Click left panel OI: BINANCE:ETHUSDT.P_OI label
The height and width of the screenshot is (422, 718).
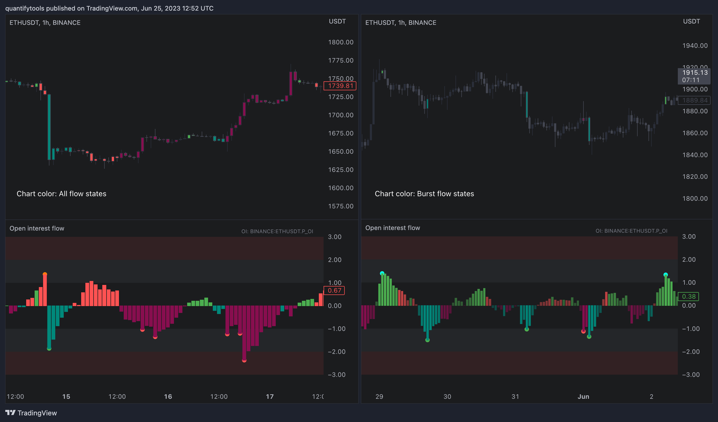pyautogui.click(x=277, y=231)
